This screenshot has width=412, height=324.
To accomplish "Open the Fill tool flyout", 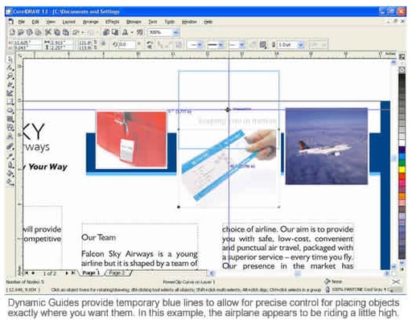I will click(x=10, y=174).
